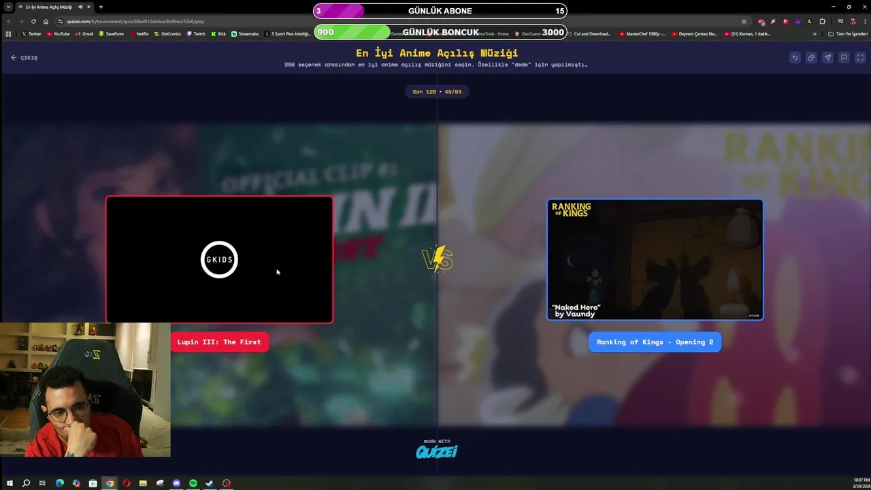Open the apps grid icon in bookmarks bar
The image size is (871, 490).
(8, 34)
